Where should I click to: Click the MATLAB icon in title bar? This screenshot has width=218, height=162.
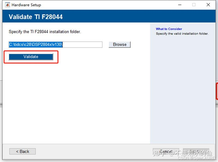point(8,5)
